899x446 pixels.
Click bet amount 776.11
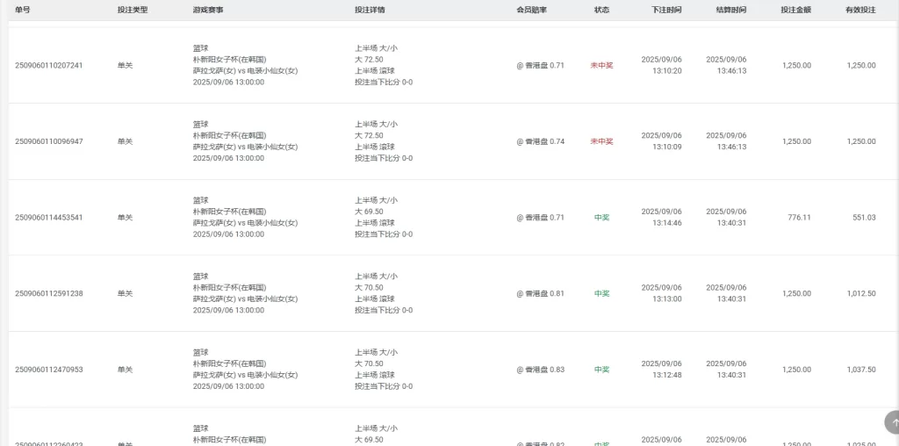click(x=799, y=217)
